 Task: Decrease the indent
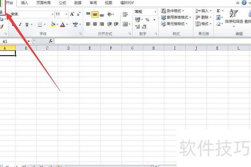pyautogui.click(x=110, y=24)
